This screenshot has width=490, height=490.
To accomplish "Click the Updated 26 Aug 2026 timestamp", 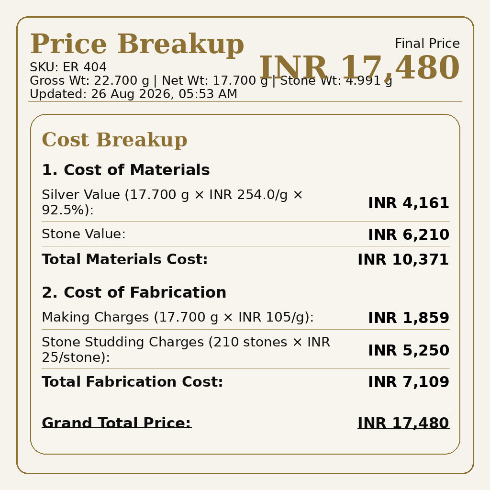I will (x=134, y=94).
